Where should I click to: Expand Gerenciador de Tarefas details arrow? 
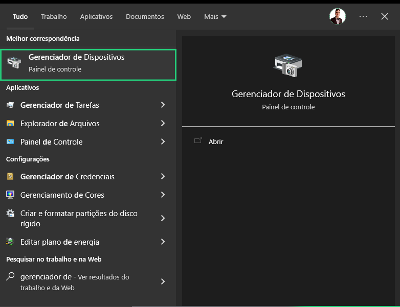(x=163, y=105)
